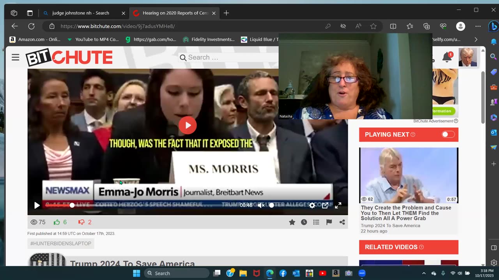Click the bitchute.com address bar URL
Image resolution: width=499 pixels, height=280 pixels.
pyautogui.click(x=118, y=26)
